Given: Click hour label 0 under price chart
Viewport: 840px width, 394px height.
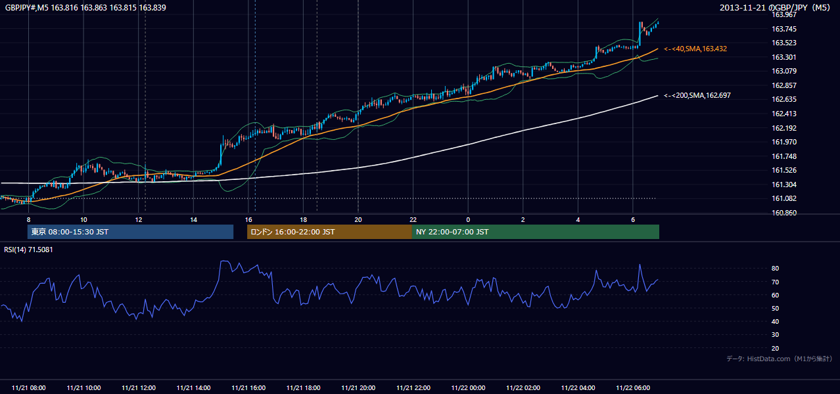Looking at the screenshot, I should tap(468, 219).
